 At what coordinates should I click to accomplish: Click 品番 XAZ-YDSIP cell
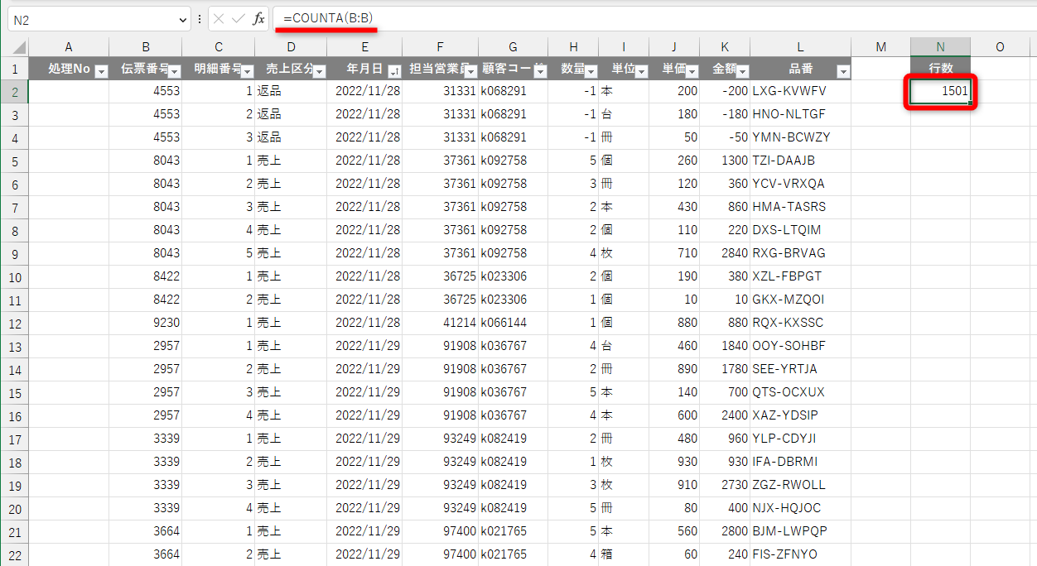pyautogui.click(x=801, y=415)
